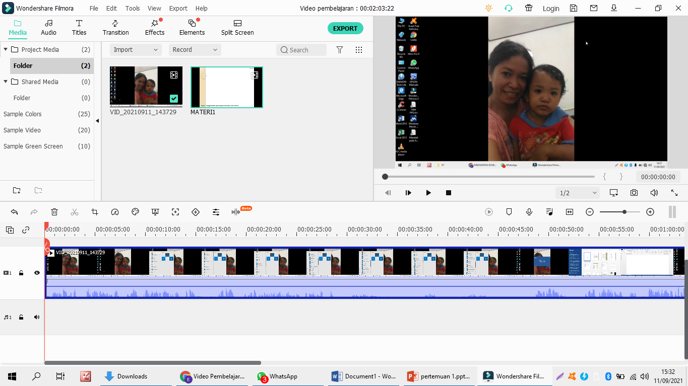Click the Undo arrow icon
The image size is (688, 386).
[x=14, y=212]
